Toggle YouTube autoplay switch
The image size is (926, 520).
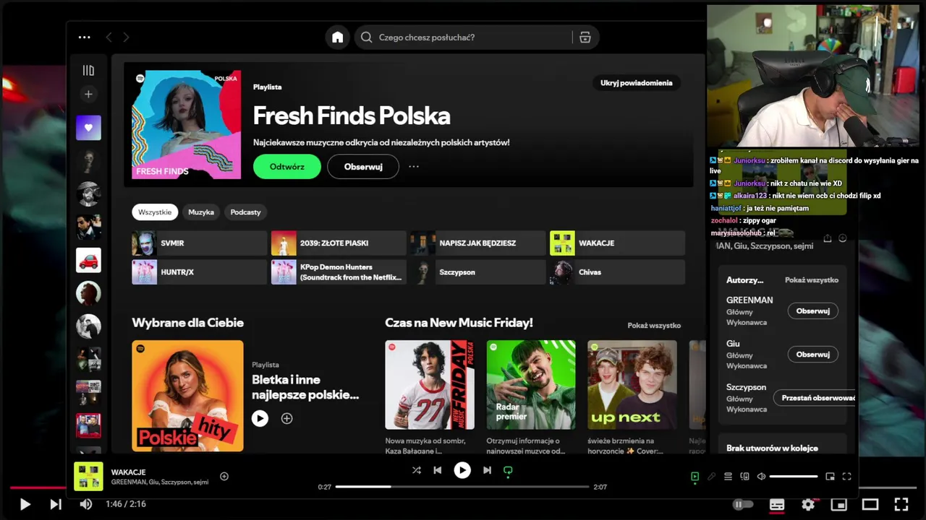pos(743,504)
